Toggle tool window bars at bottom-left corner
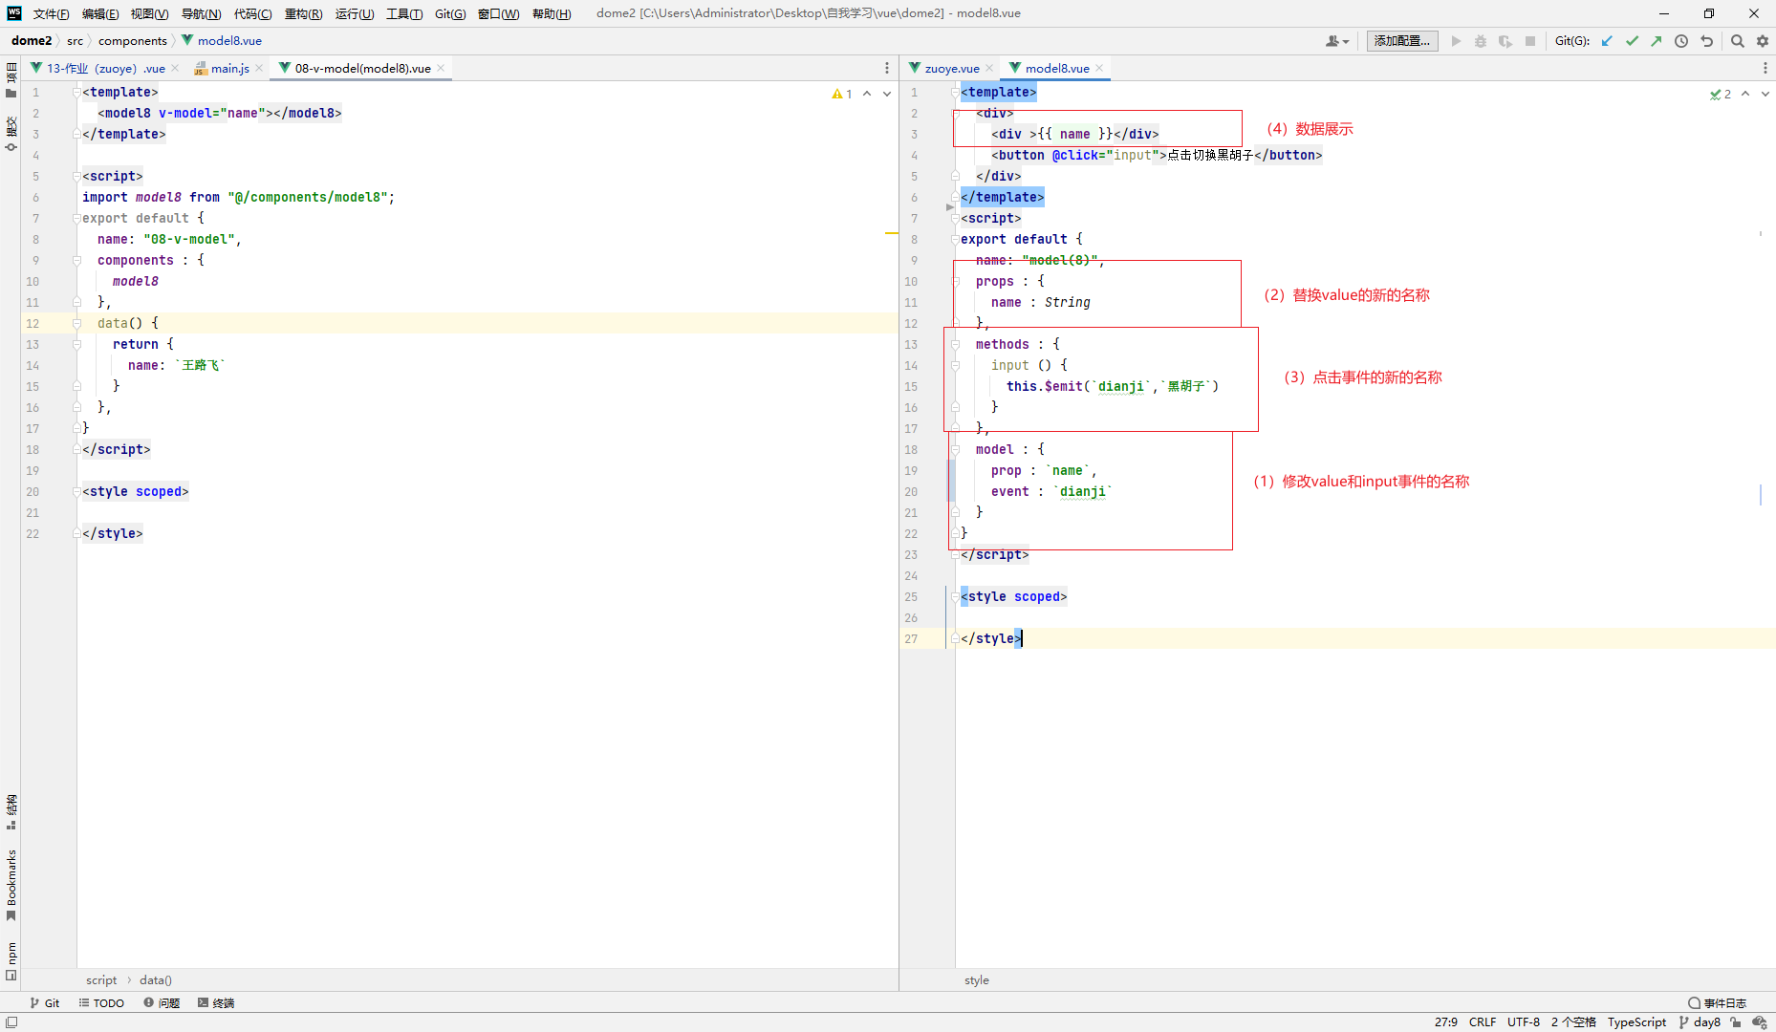This screenshot has width=1776, height=1032. (x=11, y=1021)
